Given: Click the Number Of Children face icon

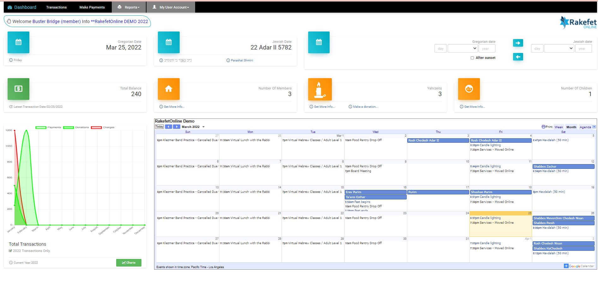Looking at the screenshot, I should (469, 89).
